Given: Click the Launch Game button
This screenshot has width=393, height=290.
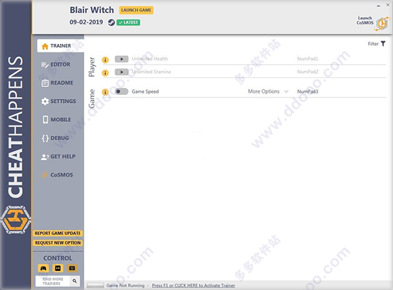Looking at the screenshot, I should [x=136, y=10].
